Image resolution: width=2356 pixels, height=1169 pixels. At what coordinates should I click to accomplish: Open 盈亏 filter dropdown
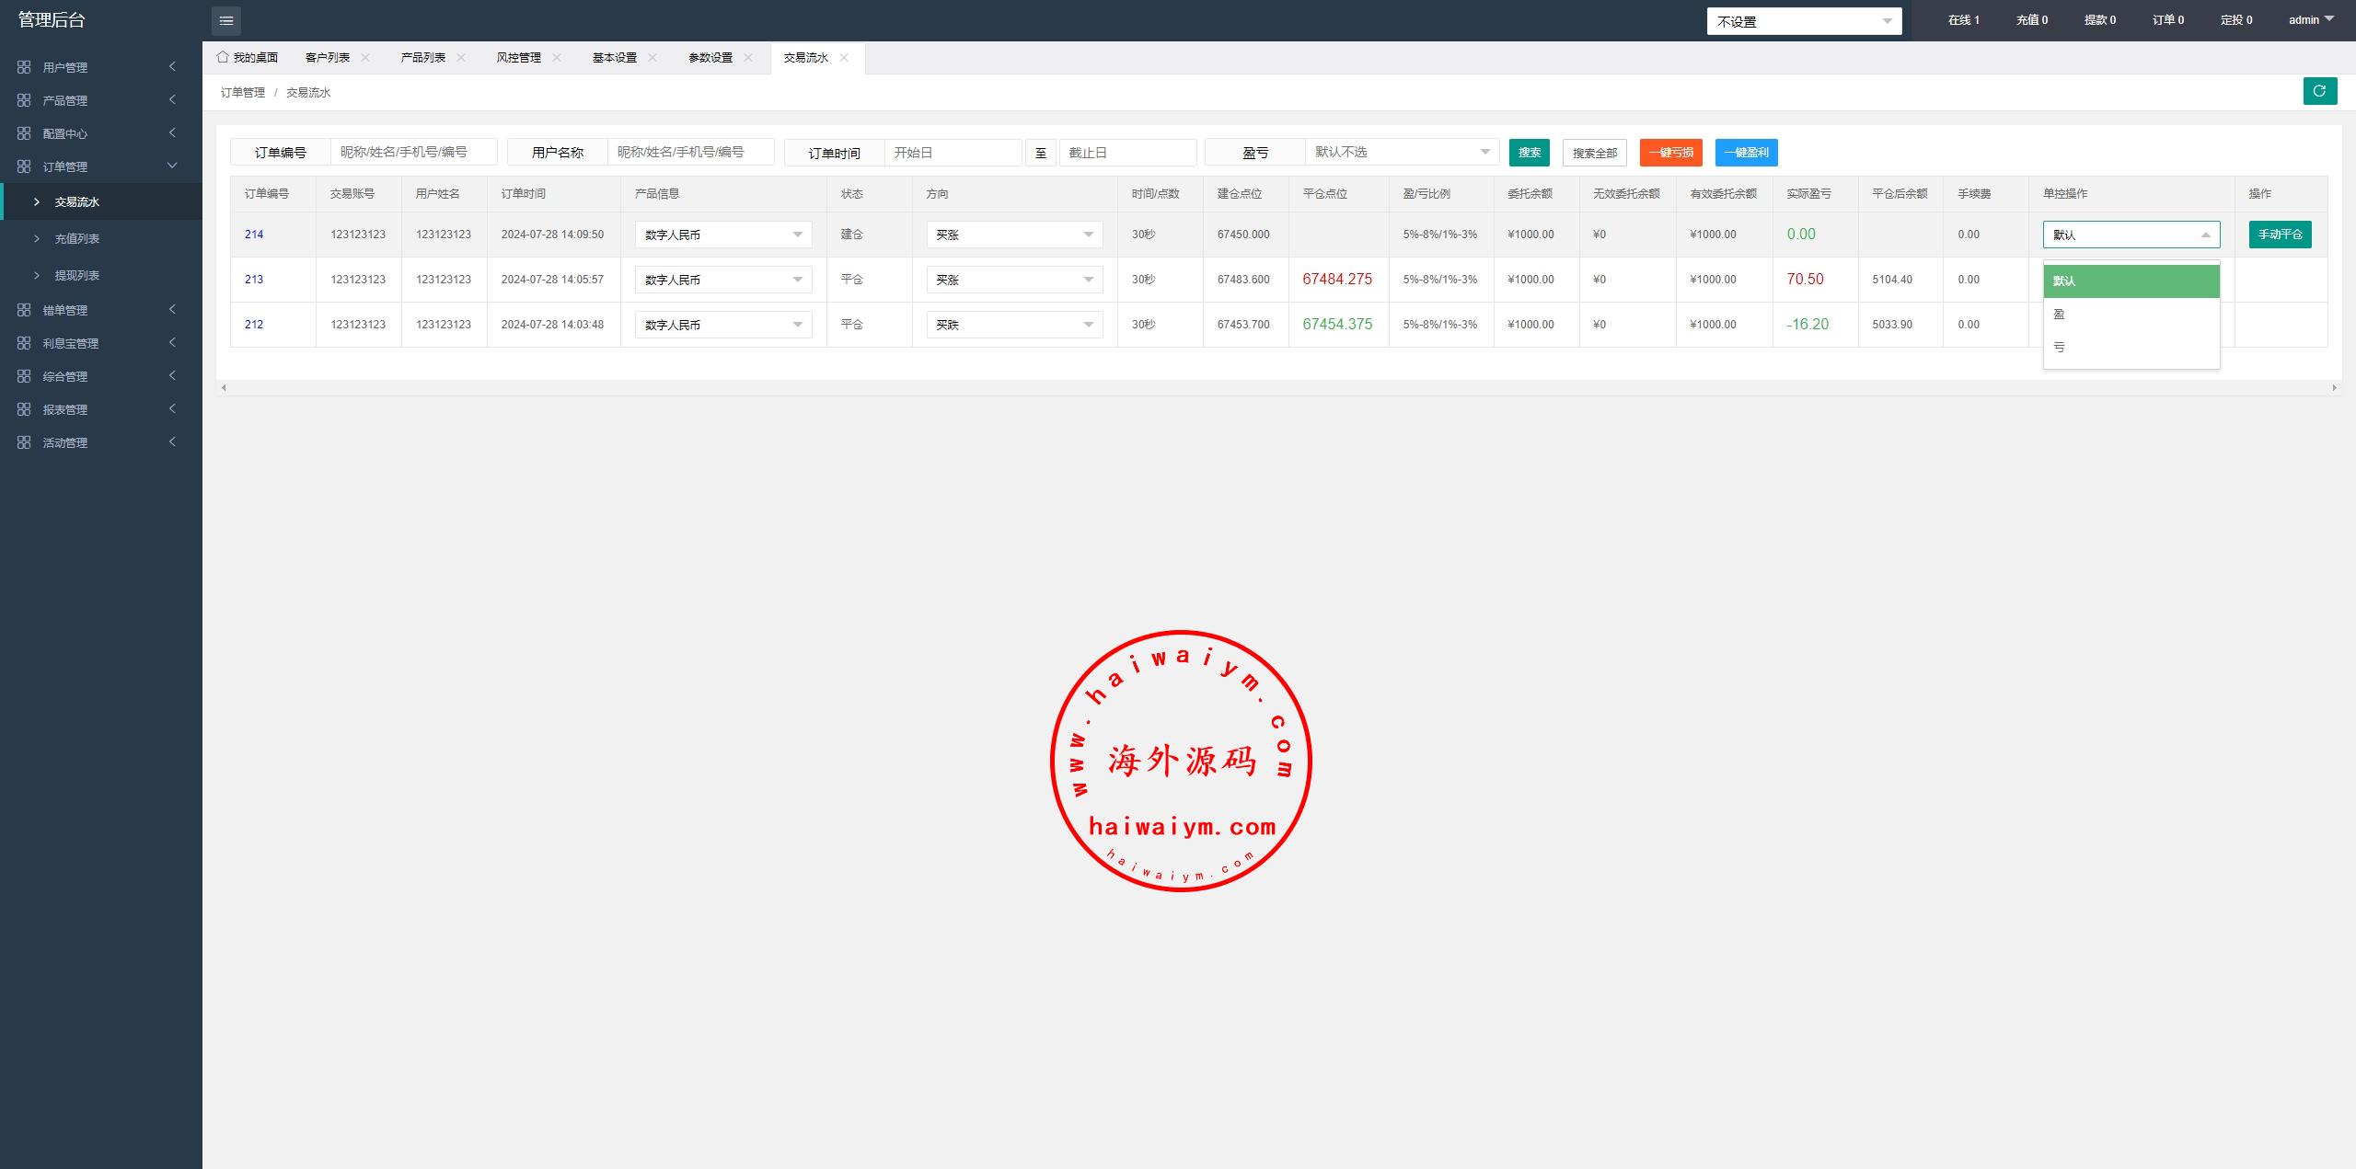1401,152
